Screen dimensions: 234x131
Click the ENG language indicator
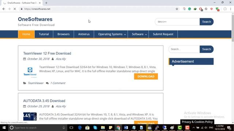click(211, 128)
